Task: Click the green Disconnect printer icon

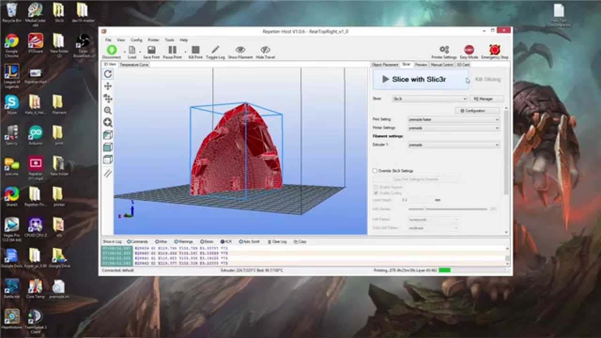Action: 111,50
